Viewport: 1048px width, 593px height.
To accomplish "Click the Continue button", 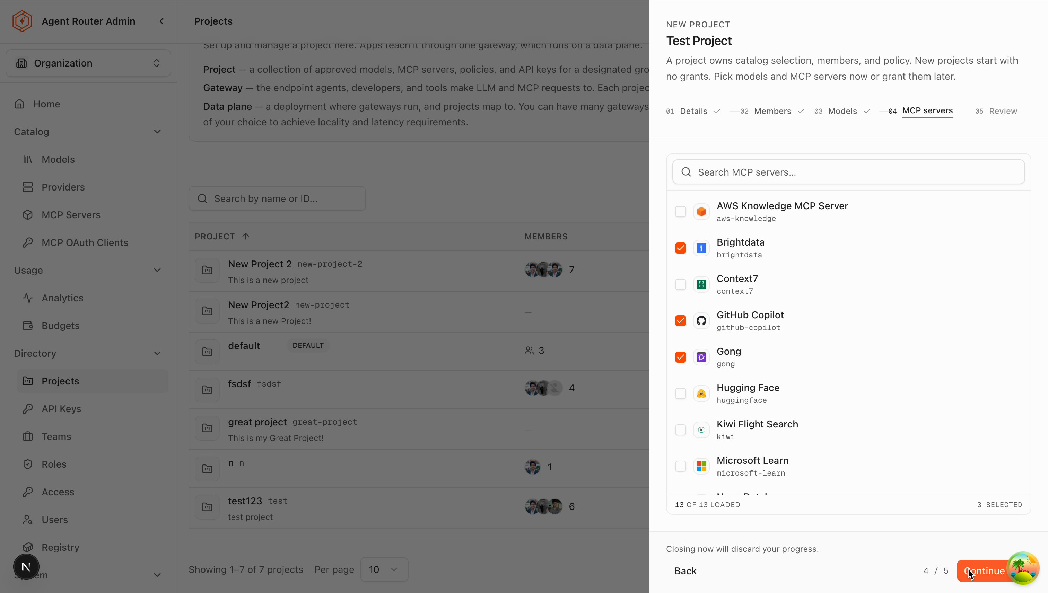I will (984, 571).
